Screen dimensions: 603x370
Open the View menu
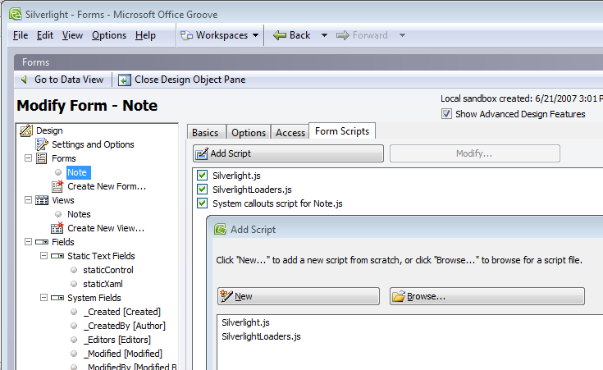[x=72, y=35]
